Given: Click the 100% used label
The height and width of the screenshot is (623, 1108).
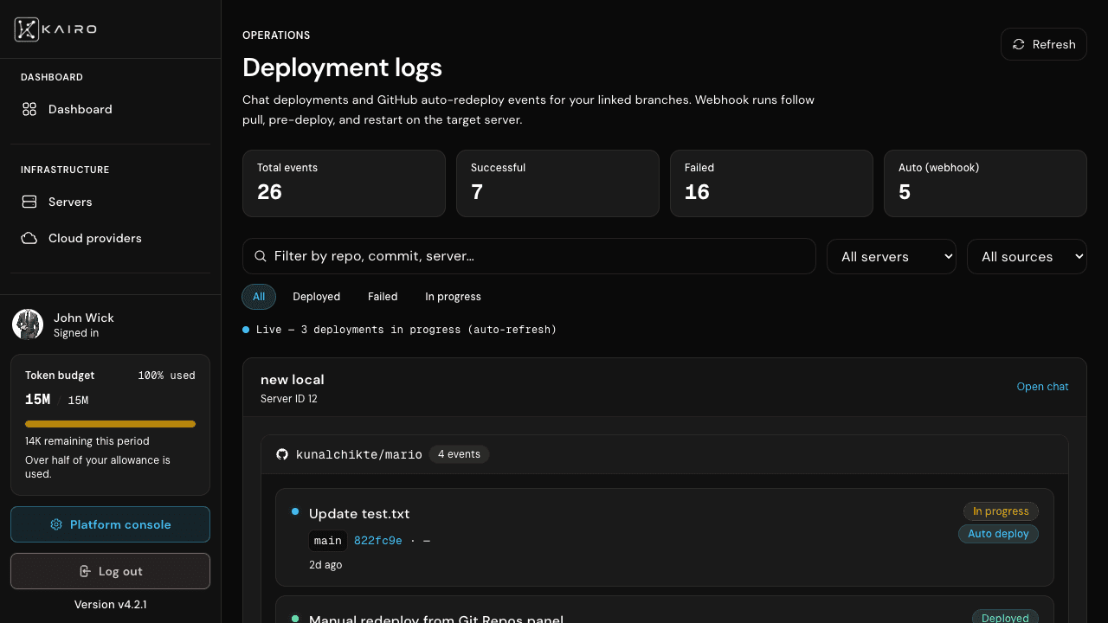Looking at the screenshot, I should click(x=166, y=376).
